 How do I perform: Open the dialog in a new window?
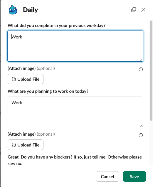[x=134, y=10]
